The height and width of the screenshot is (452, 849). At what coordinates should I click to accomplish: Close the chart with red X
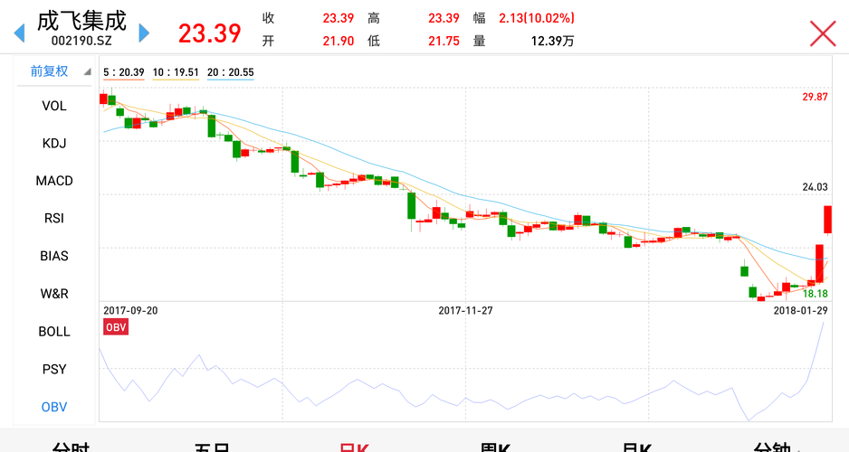823,33
